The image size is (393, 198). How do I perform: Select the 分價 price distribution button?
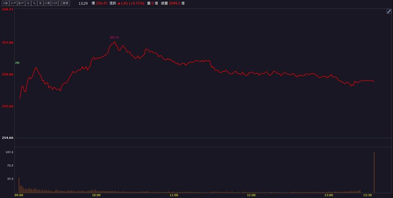coord(47,3)
